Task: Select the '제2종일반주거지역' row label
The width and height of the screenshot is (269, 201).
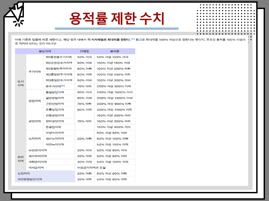Action: coord(59,74)
